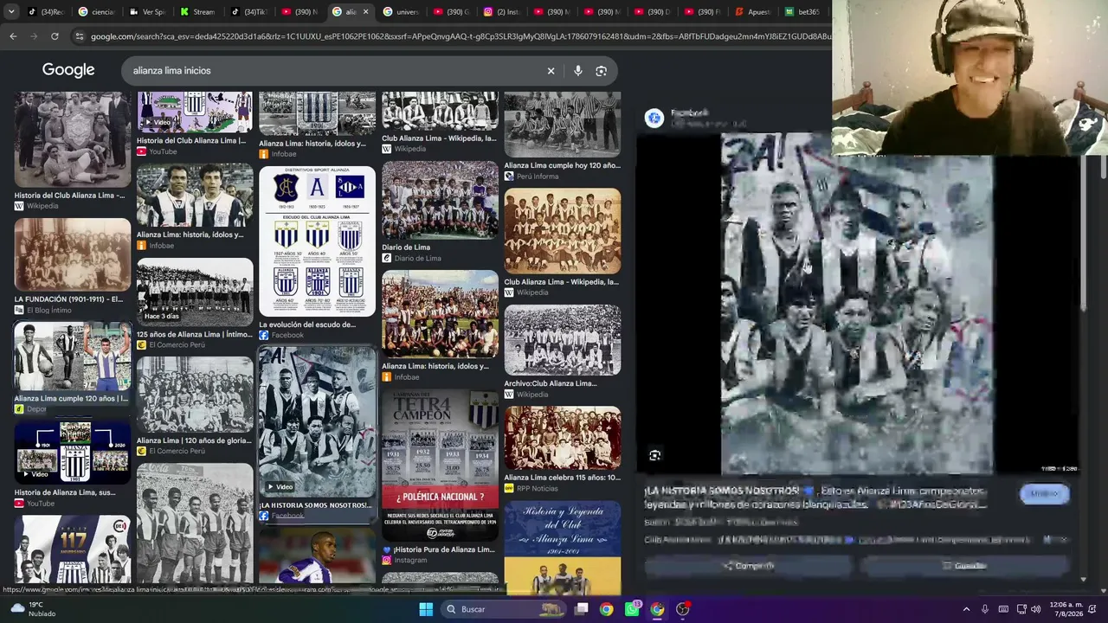Open the 'Alianza Lima cumple hoy 120 años' link

point(563,165)
